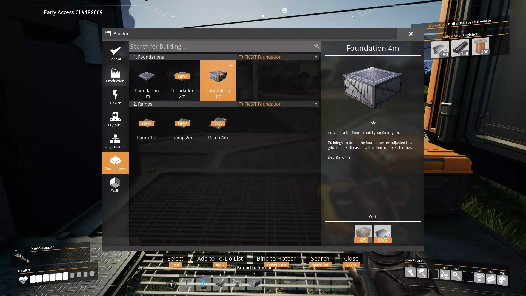Click the search magnifier icon

tap(316, 46)
